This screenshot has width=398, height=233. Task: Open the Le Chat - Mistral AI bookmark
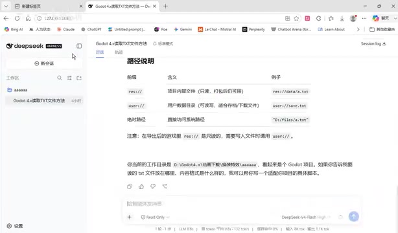click(217, 29)
